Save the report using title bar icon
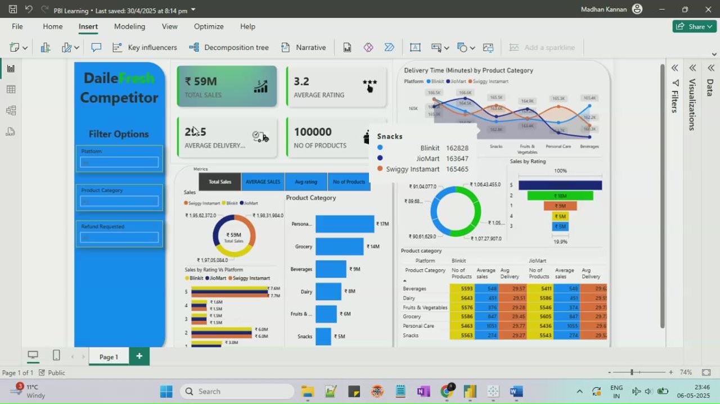Viewport: 720px width, 404px height. coord(13,9)
